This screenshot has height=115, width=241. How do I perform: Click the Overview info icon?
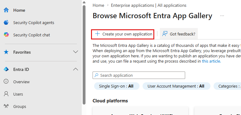click(6, 81)
